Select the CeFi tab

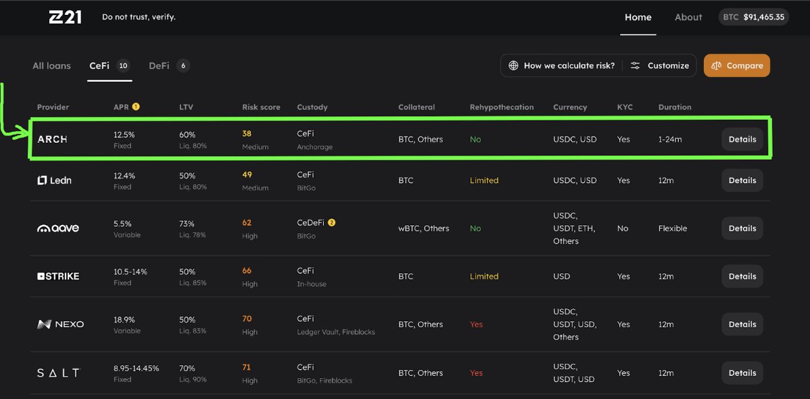(x=110, y=66)
